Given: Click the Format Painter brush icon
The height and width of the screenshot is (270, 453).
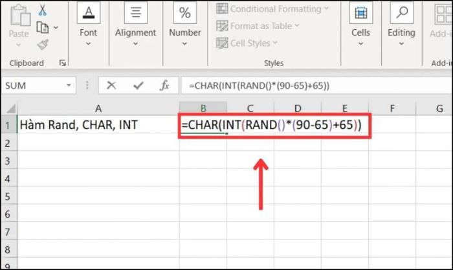Looking at the screenshot, I should (43, 45).
